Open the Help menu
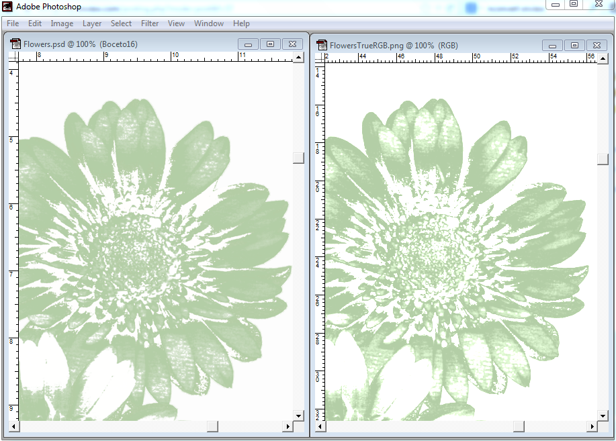Image resolution: width=616 pixels, height=441 pixels. point(241,23)
